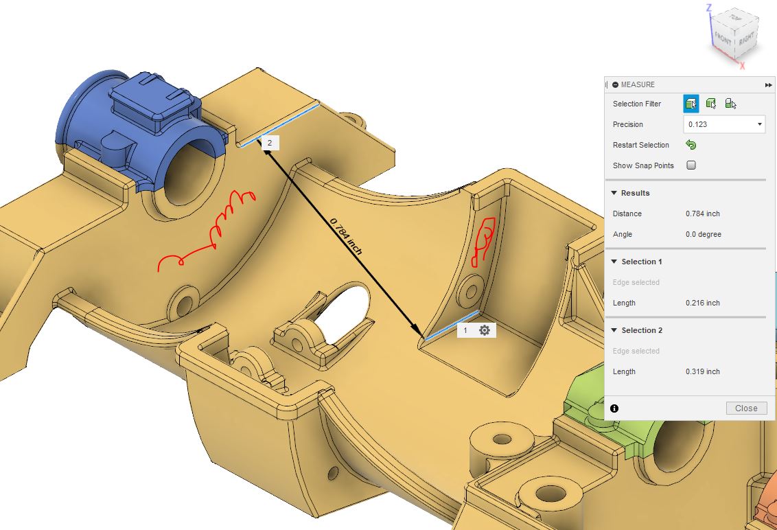Screen dimensions: 777x530
Task: Click the Close button in the Measure panel
Action: [x=746, y=408]
